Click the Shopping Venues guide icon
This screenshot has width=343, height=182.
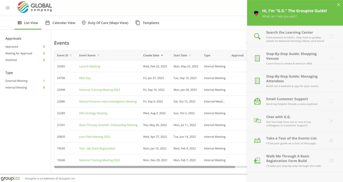[x=257, y=58]
